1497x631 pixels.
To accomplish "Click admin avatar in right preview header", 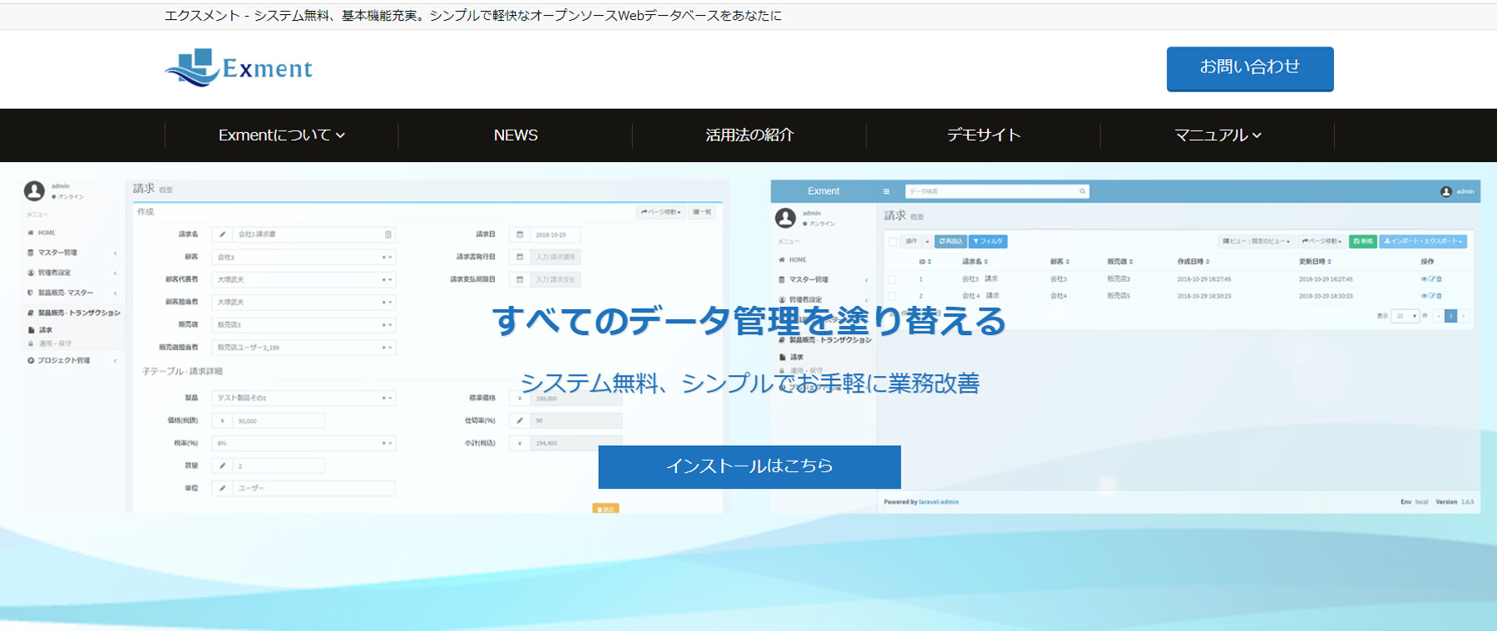I will click(1446, 191).
